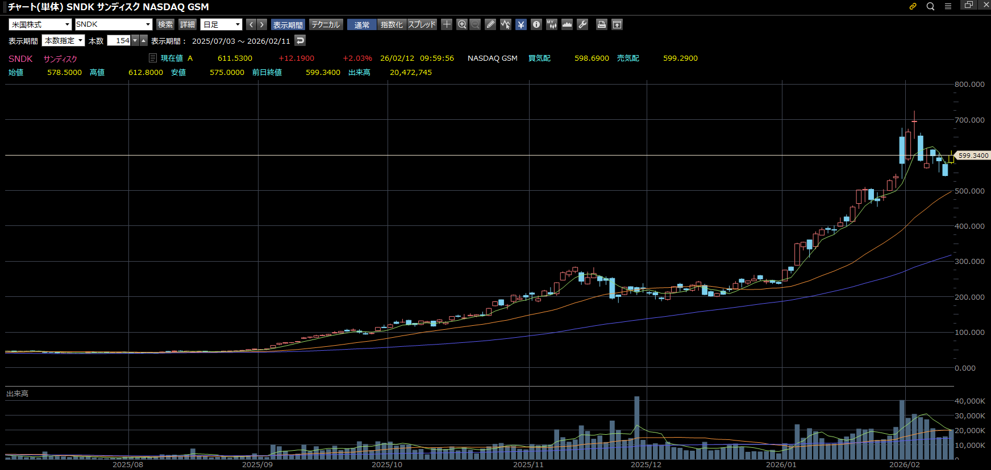This screenshot has height=470, width=991.
Task: Click the link icon in title bar
Action: [x=913, y=6]
